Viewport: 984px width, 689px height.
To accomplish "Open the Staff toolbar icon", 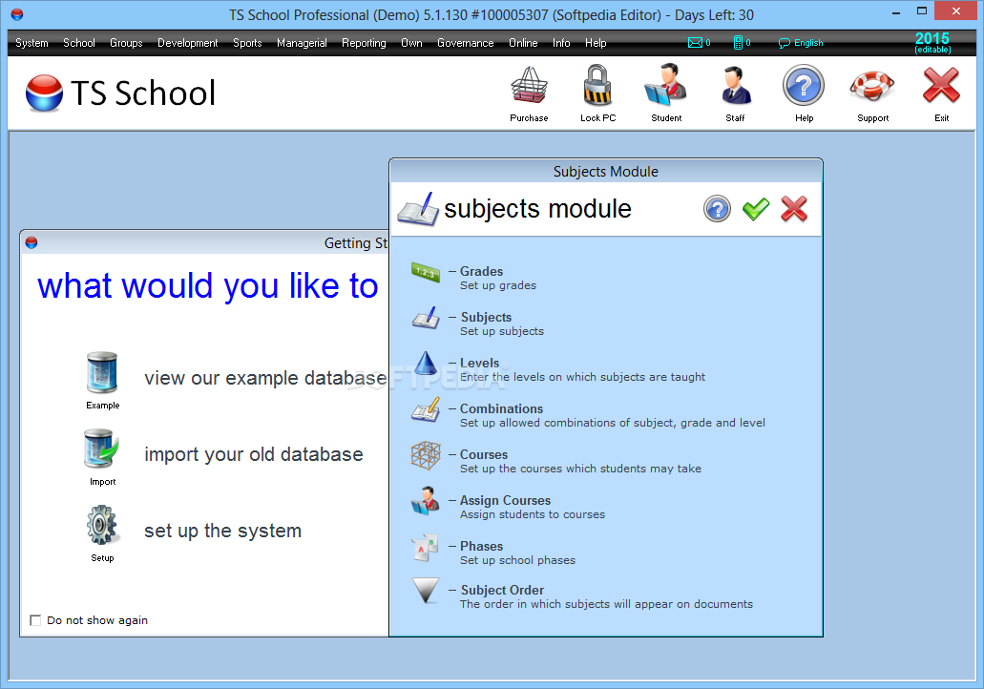I will tap(735, 87).
